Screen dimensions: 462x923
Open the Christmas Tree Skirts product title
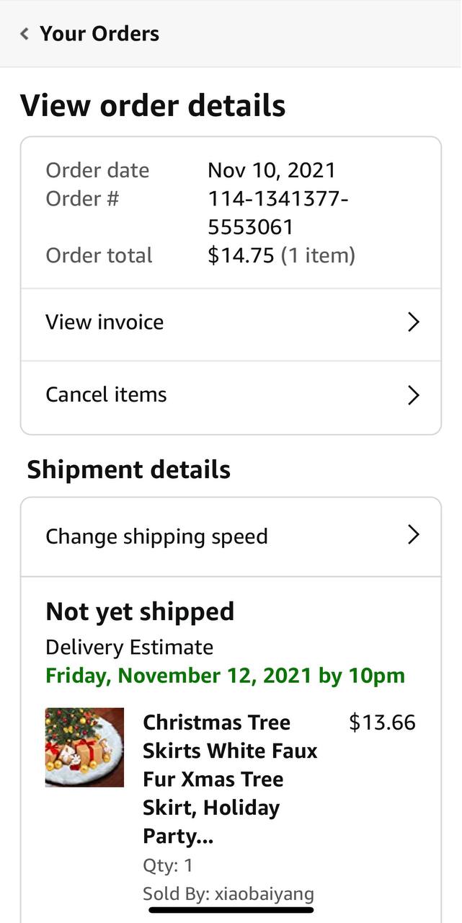(x=230, y=779)
